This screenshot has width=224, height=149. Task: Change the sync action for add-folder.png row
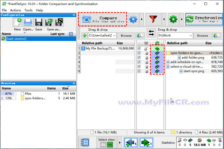pos(157,58)
